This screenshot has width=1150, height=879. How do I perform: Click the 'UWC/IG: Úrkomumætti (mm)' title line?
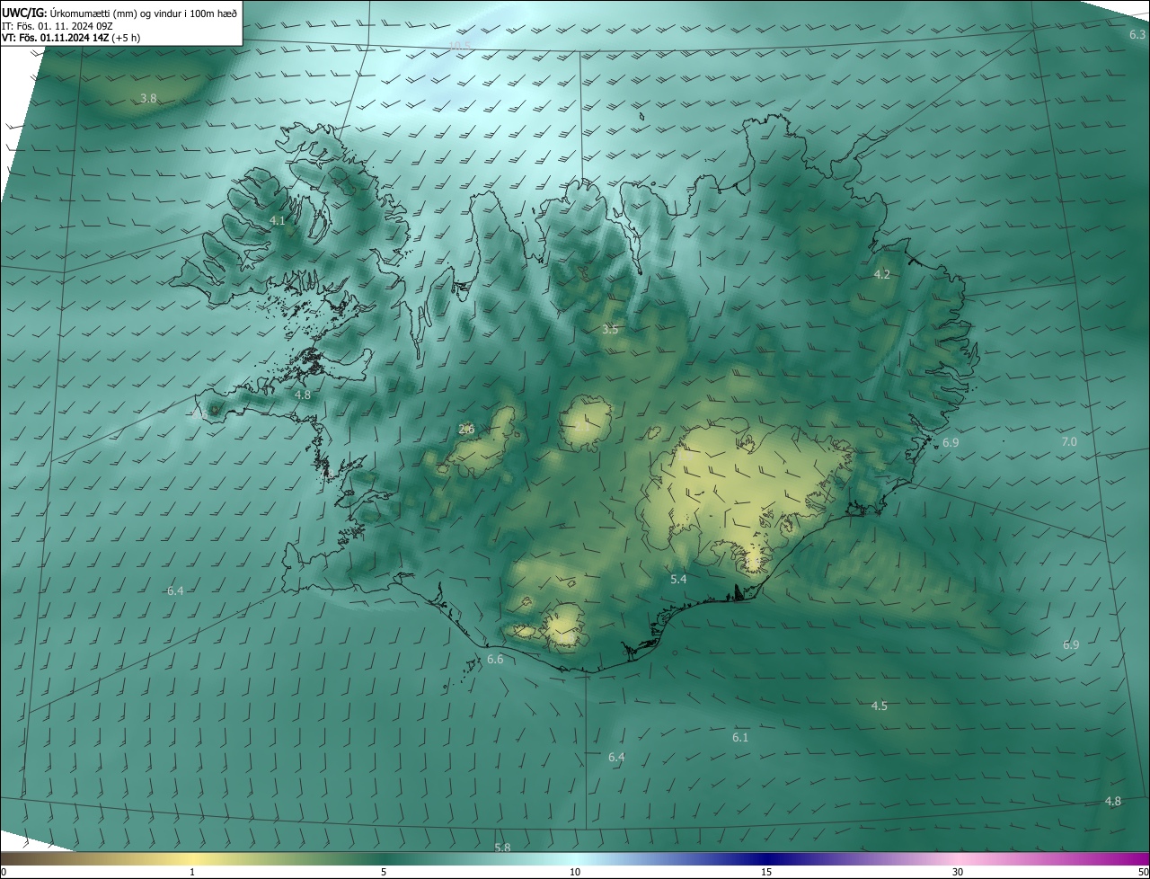click(x=119, y=13)
